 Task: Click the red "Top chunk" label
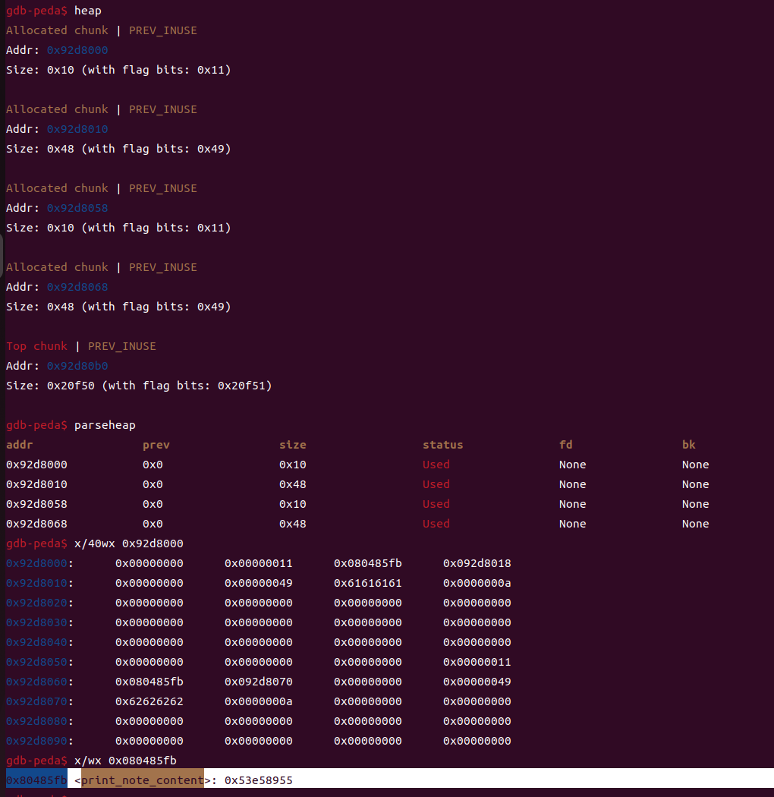pos(36,346)
